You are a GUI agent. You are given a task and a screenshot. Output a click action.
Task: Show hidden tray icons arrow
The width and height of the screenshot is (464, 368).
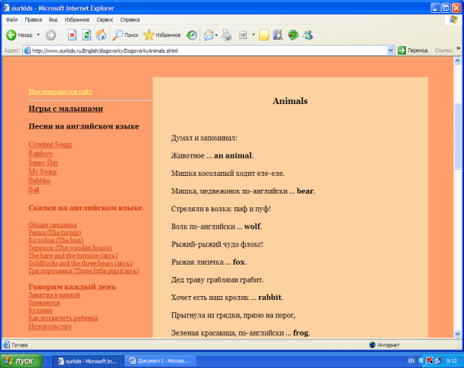coord(421,360)
